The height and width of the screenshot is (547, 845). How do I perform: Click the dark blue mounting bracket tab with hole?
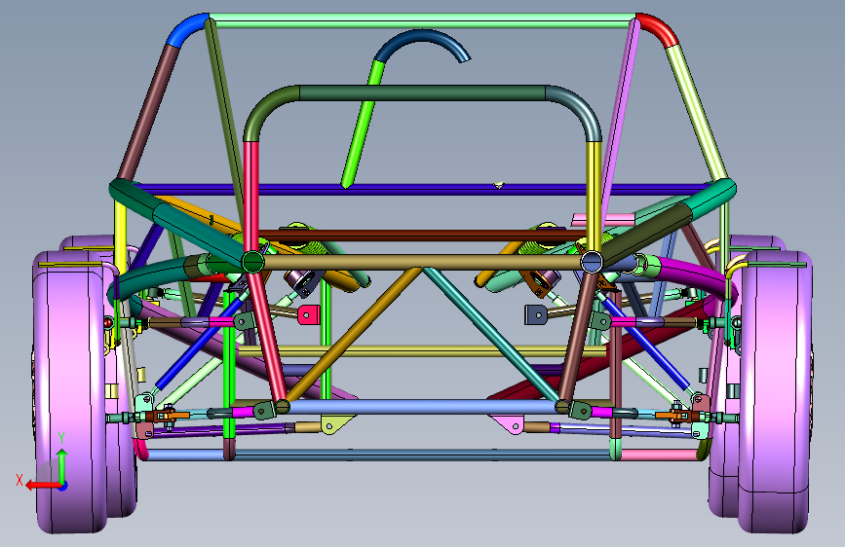coord(536,315)
